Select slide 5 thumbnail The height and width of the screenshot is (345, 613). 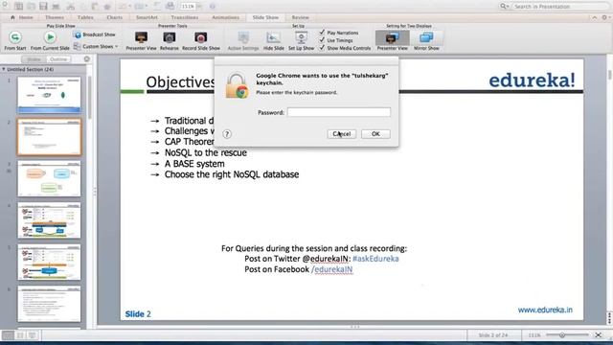point(49,262)
